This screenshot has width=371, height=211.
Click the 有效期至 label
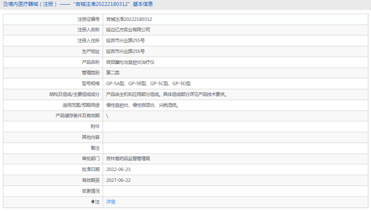91,180
